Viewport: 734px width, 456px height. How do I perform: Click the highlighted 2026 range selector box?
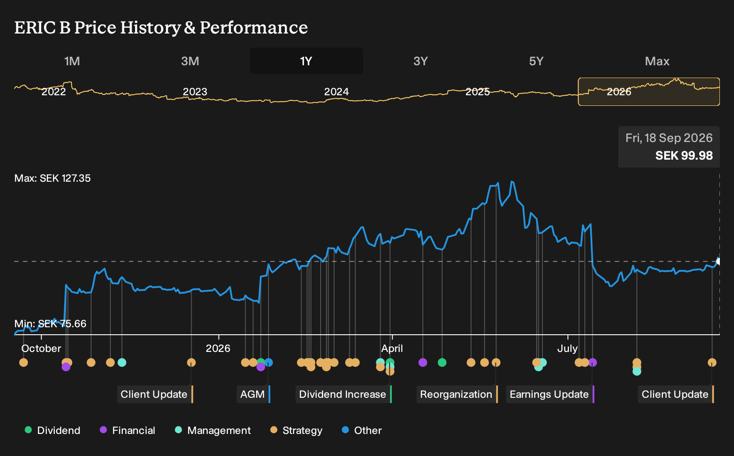pyautogui.click(x=649, y=92)
